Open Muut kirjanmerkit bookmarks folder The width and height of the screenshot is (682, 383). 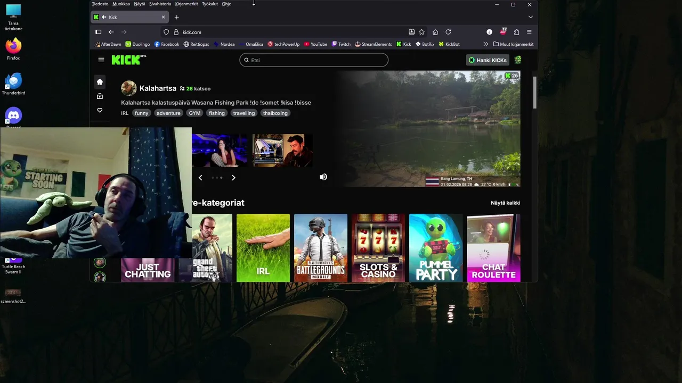[x=513, y=44]
